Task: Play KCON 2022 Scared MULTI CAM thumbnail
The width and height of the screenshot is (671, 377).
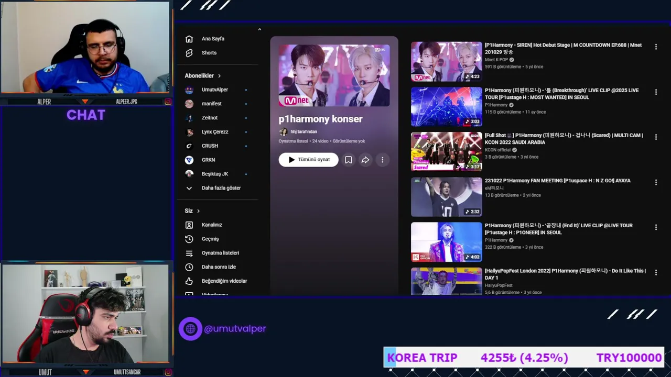Action: [x=447, y=152]
